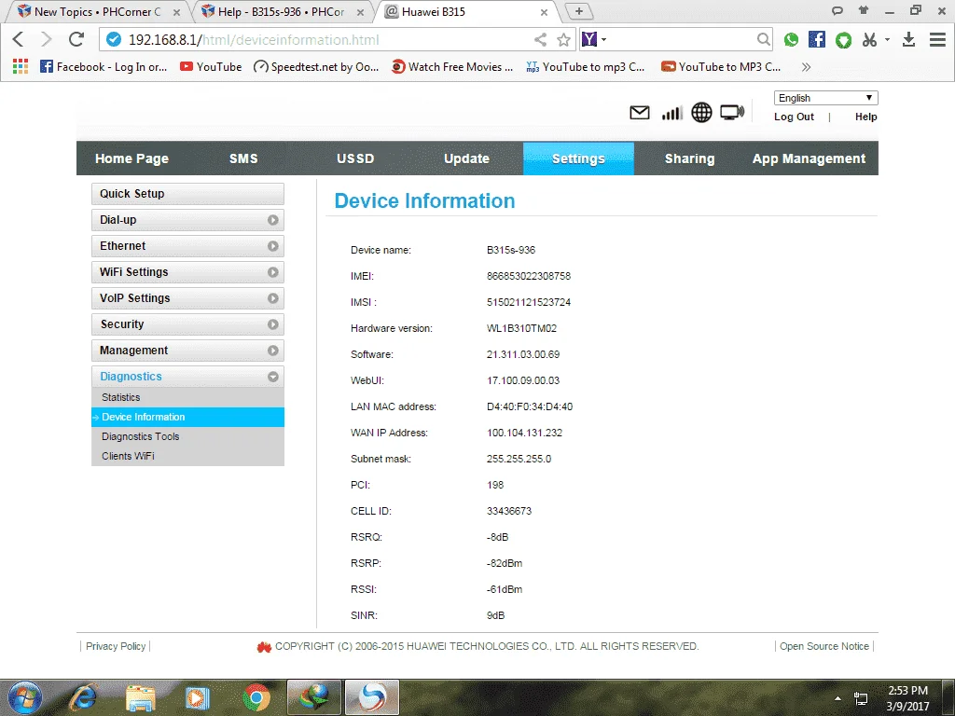Click the WiFi monitor status icon
Image resolution: width=955 pixels, height=716 pixels.
coord(731,113)
